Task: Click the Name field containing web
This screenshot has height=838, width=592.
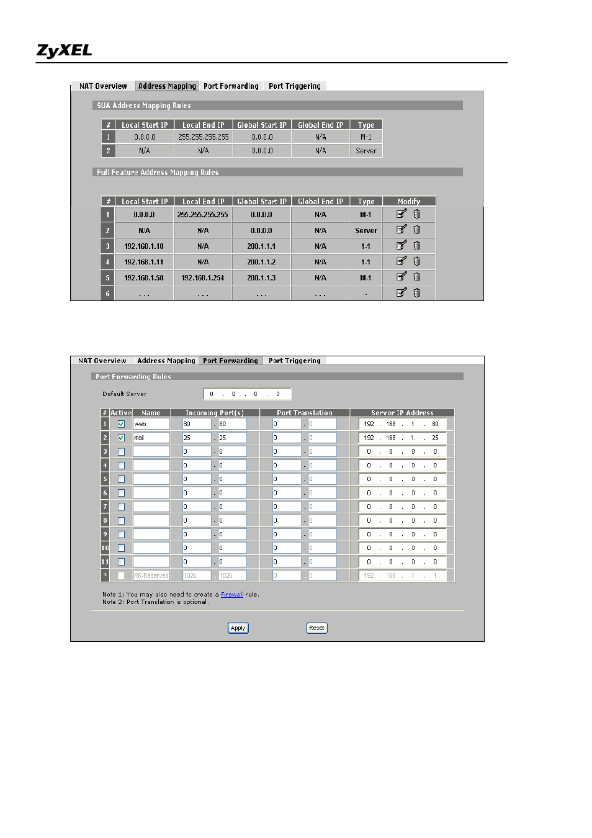Action: point(151,424)
